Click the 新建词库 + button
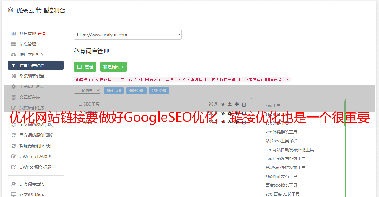 click(x=114, y=67)
